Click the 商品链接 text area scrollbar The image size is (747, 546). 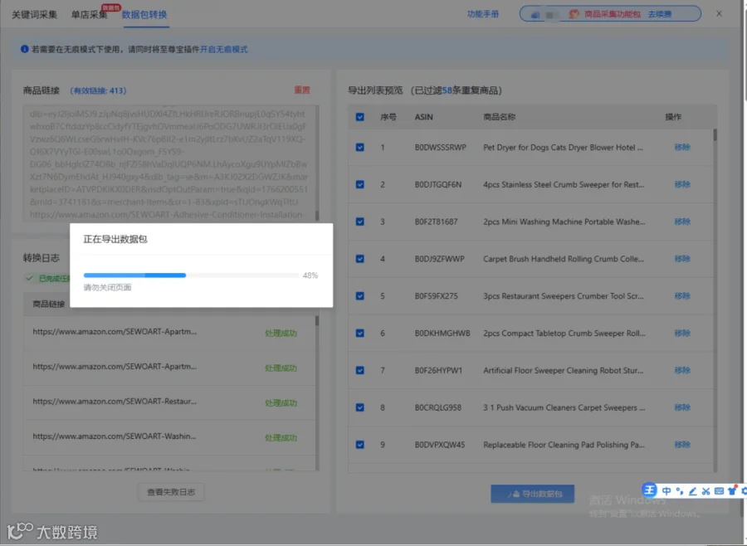(x=317, y=216)
